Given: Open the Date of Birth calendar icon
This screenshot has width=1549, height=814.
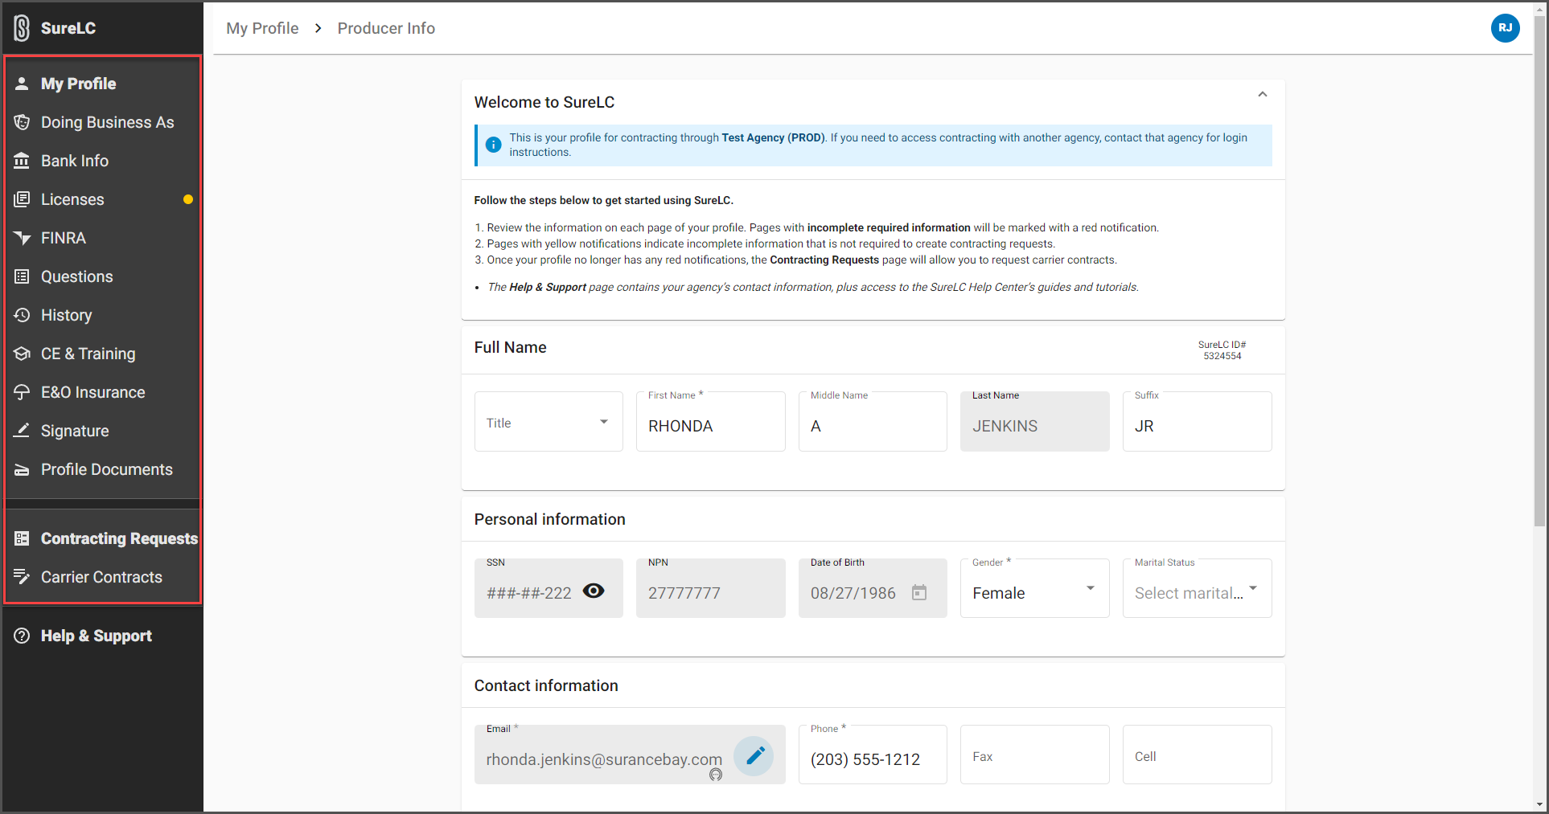Looking at the screenshot, I should pyautogui.click(x=919, y=592).
